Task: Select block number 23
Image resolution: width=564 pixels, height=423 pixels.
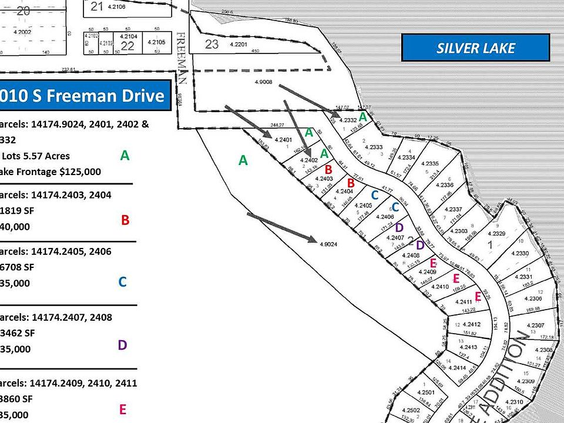Action: (x=211, y=44)
